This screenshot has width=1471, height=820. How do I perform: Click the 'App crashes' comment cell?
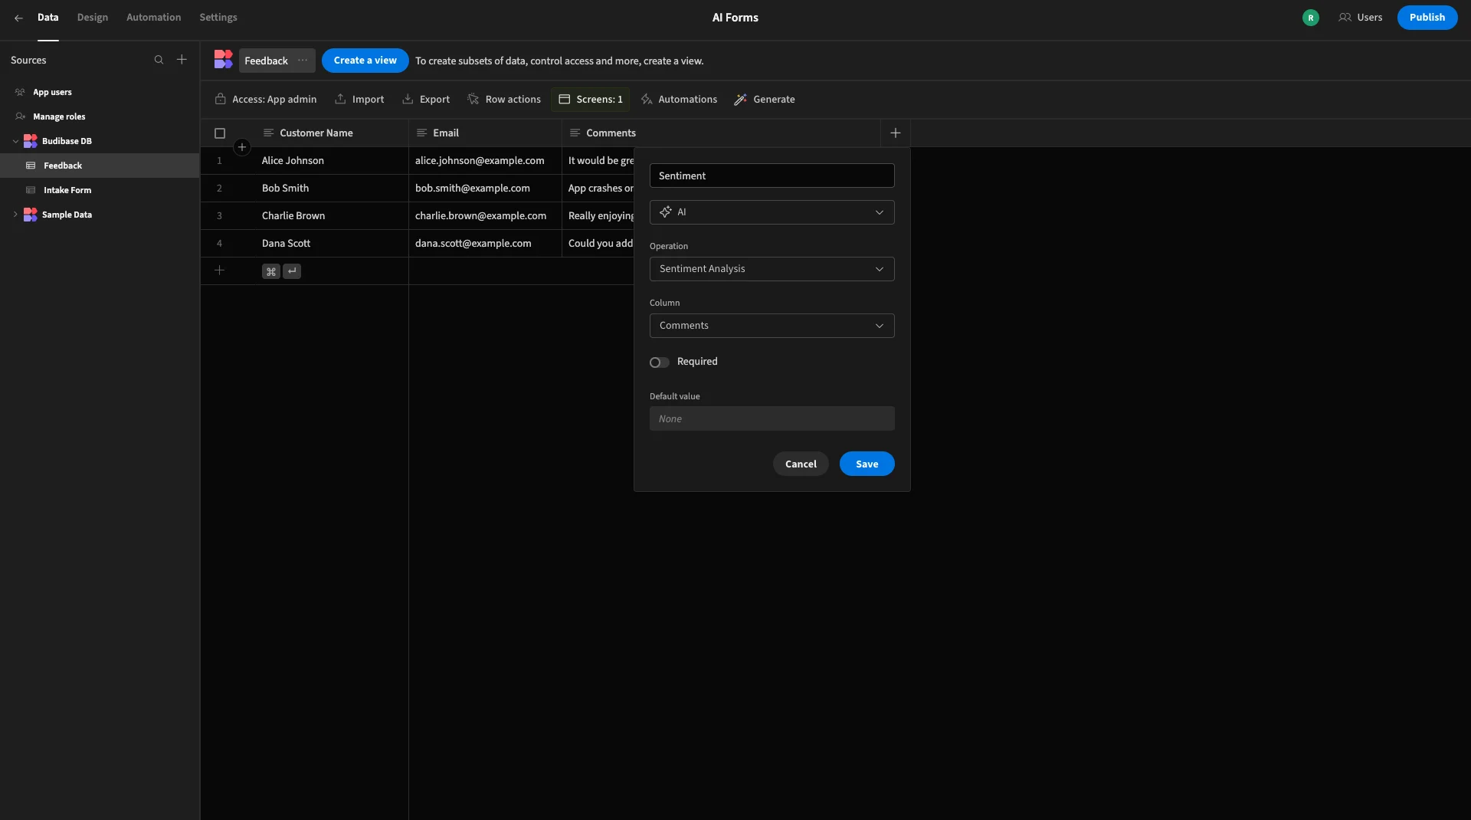point(598,189)
